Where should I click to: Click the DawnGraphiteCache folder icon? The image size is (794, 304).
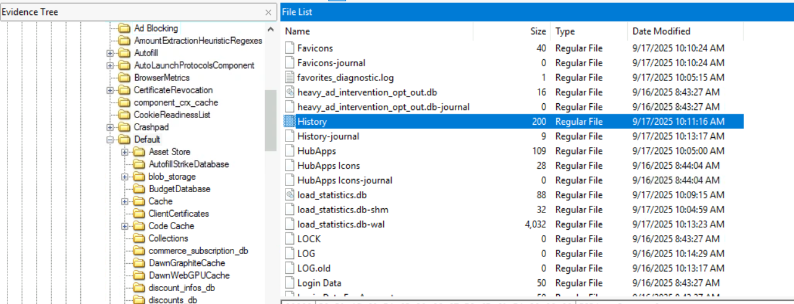(x=139, y=263)
